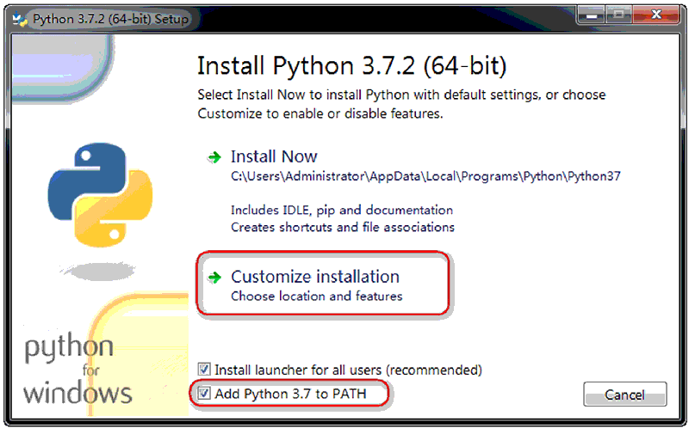Click the Python installer icon in title bar
Image resolution: width=689 pixels, height=428 pixels.
click(20, 19)
